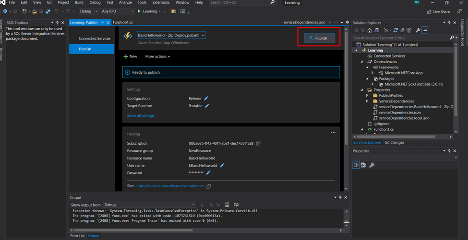The width and height of the screenshot is (468, 240).
Task: Click the Open File toolbar icon
Action: pos(35,11)
